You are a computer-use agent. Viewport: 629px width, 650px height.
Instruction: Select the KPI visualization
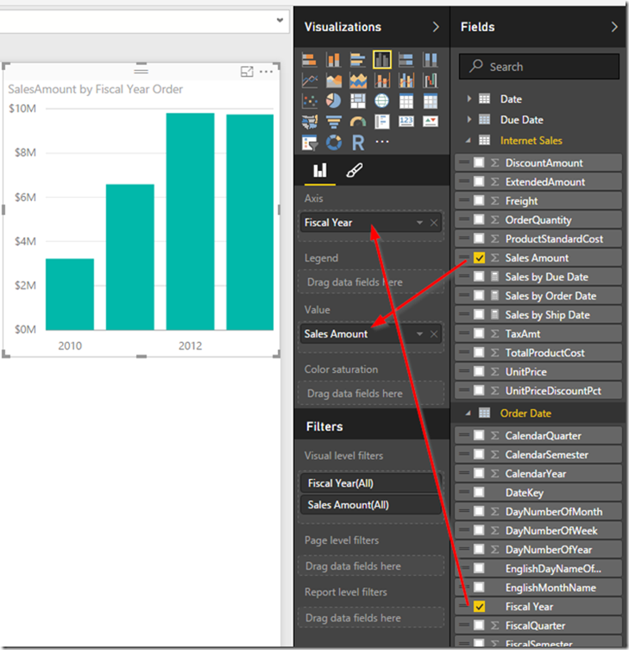pos(430,122)
